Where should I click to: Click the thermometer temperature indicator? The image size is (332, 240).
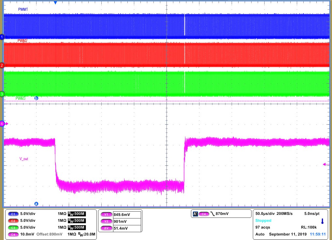click(x=322, y=221)
